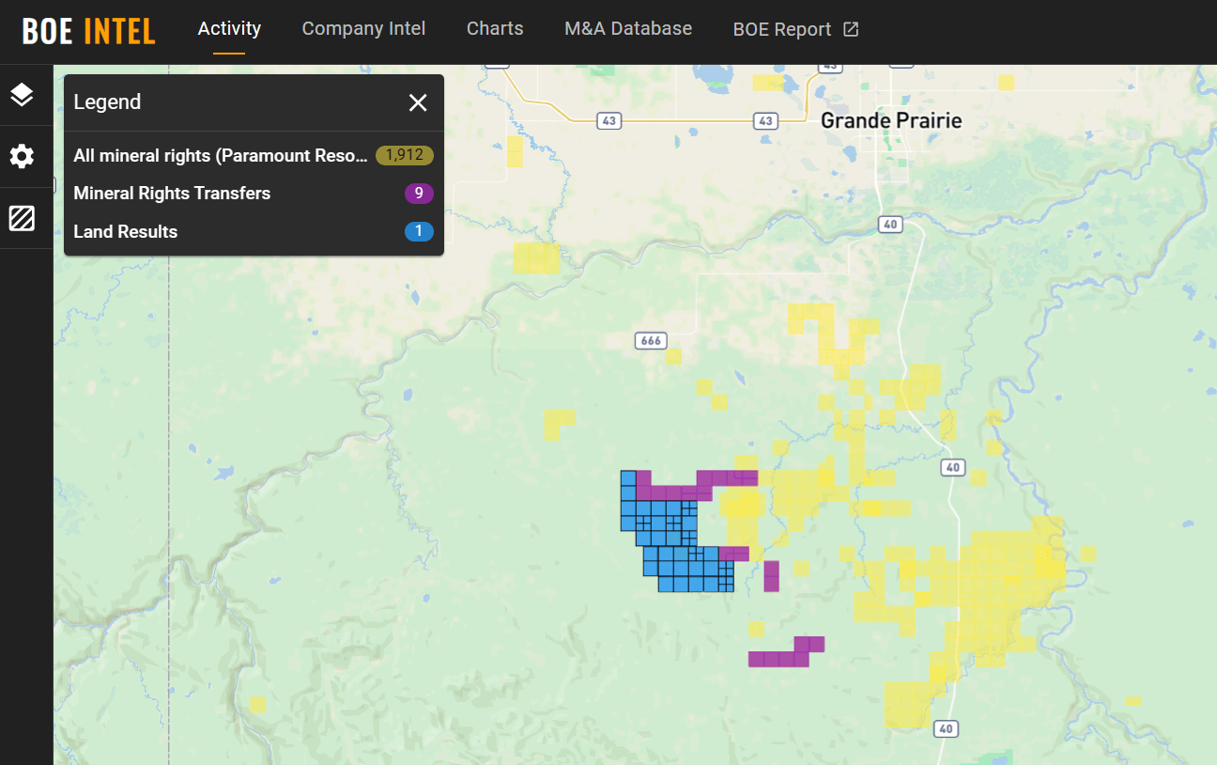1217x765 pixels.
Task: Click the BOE Report external link icon
Action: (x=851, y=29)
